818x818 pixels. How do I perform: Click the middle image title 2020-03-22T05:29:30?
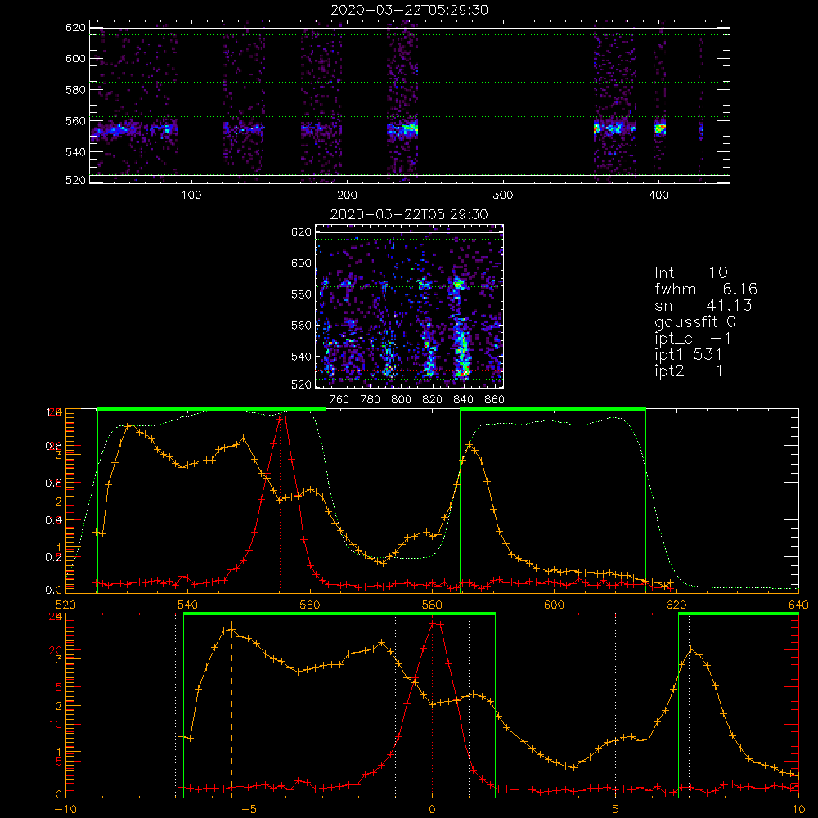pos(409,214)
